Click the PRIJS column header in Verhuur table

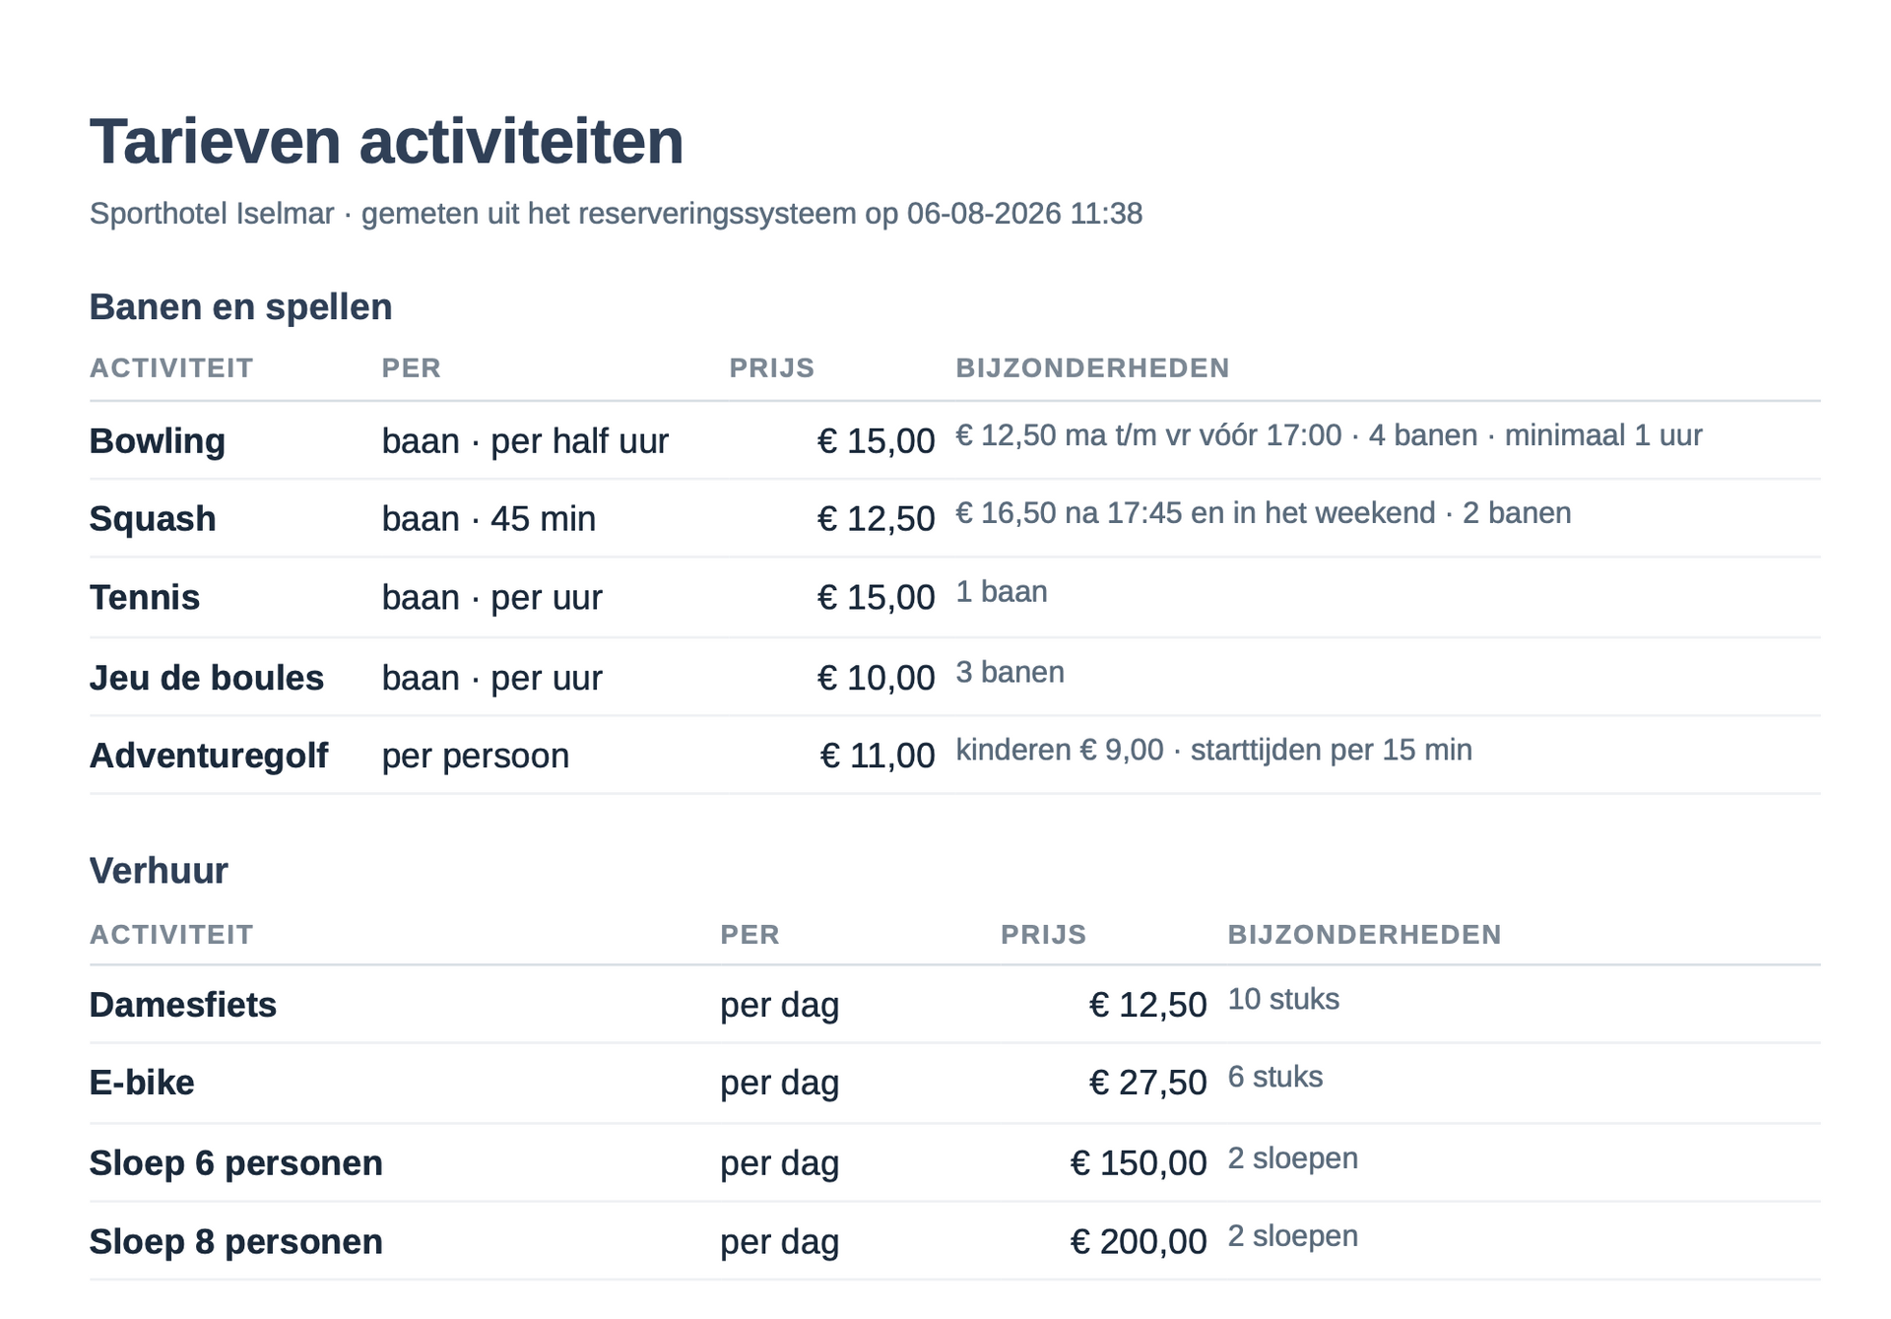pyautogui.click(x=1043, y=935)
